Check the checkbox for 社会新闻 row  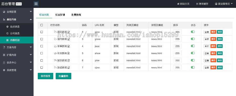click(x=42, y=53)
